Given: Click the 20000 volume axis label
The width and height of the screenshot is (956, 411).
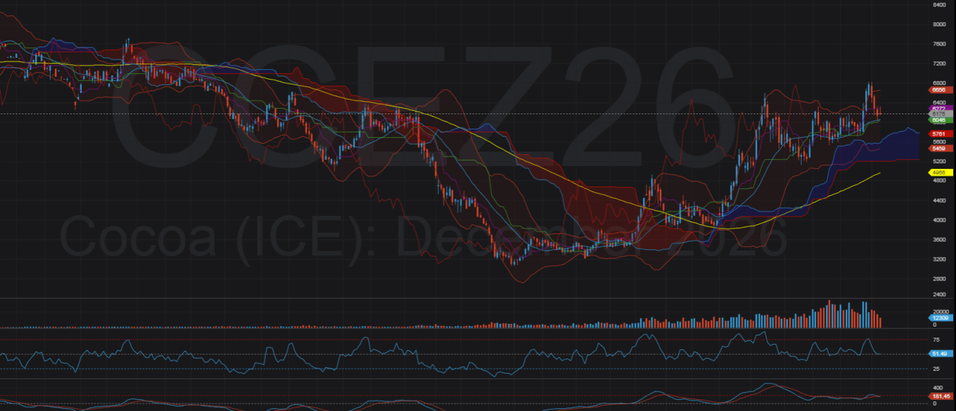Looking at the screenshot, I should click(940, 311).
